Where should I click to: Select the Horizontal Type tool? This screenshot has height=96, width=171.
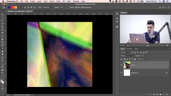coord(2,61)
